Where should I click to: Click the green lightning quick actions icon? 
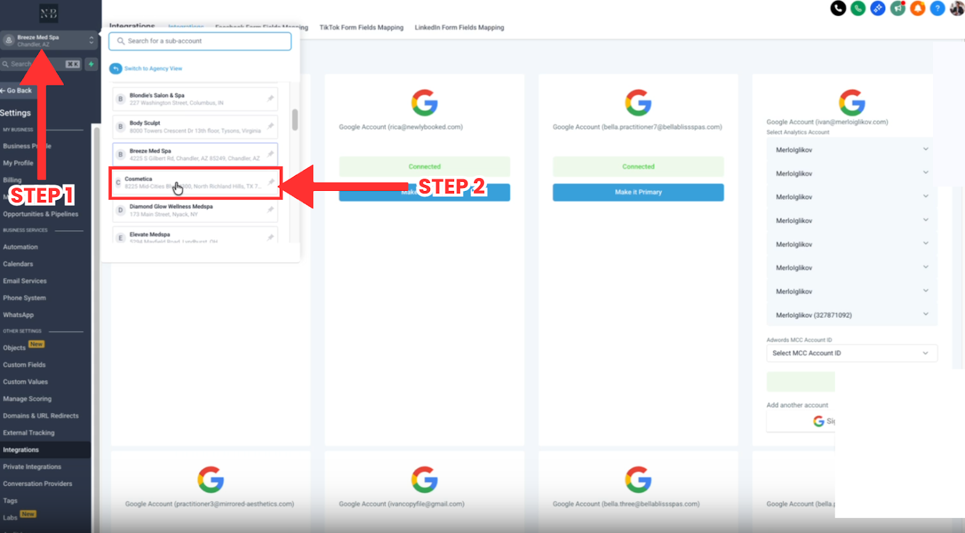tap(91, 64)
